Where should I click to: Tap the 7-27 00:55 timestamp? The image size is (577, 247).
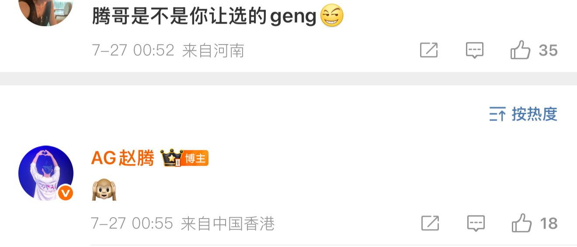(x=132, y=224)
